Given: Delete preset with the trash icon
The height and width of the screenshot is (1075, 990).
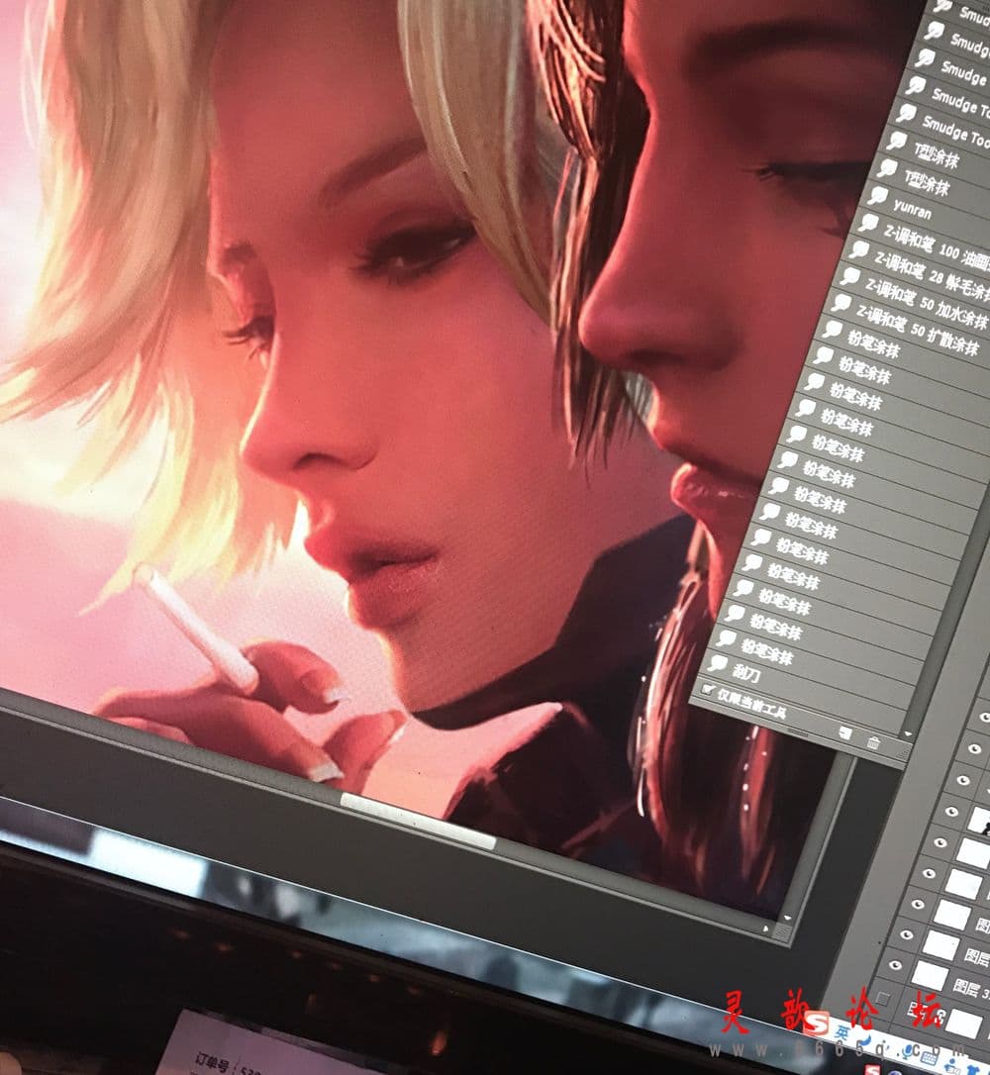Looking at the screenshot, I should click(x=873, y=742).
